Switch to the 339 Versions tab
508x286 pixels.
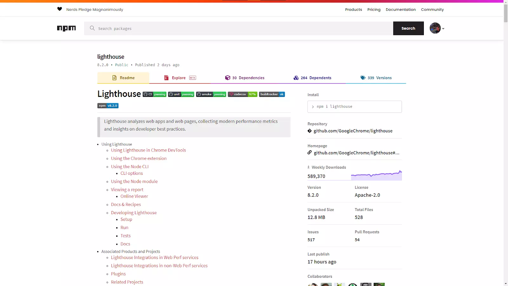376,78
